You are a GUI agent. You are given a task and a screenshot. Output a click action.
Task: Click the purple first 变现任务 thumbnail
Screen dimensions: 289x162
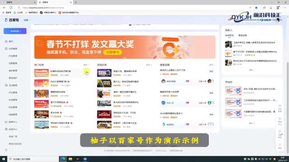point(104,73)
